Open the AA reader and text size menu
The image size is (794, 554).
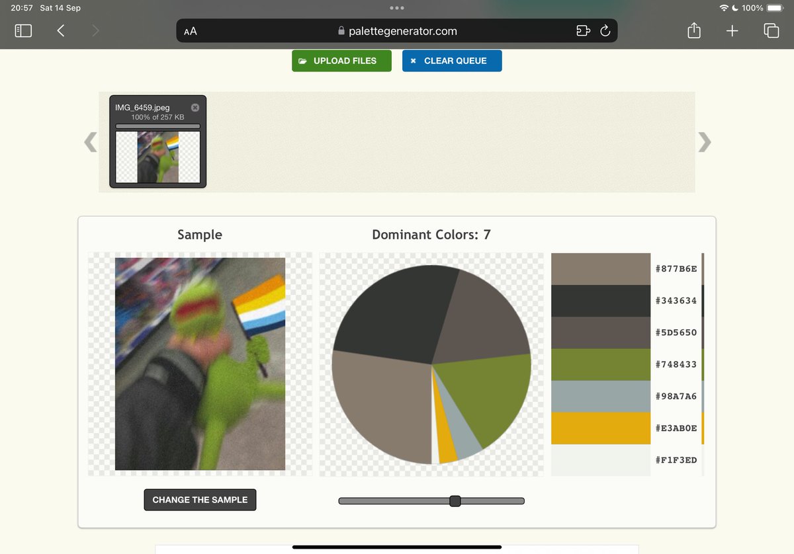(191, 31)
